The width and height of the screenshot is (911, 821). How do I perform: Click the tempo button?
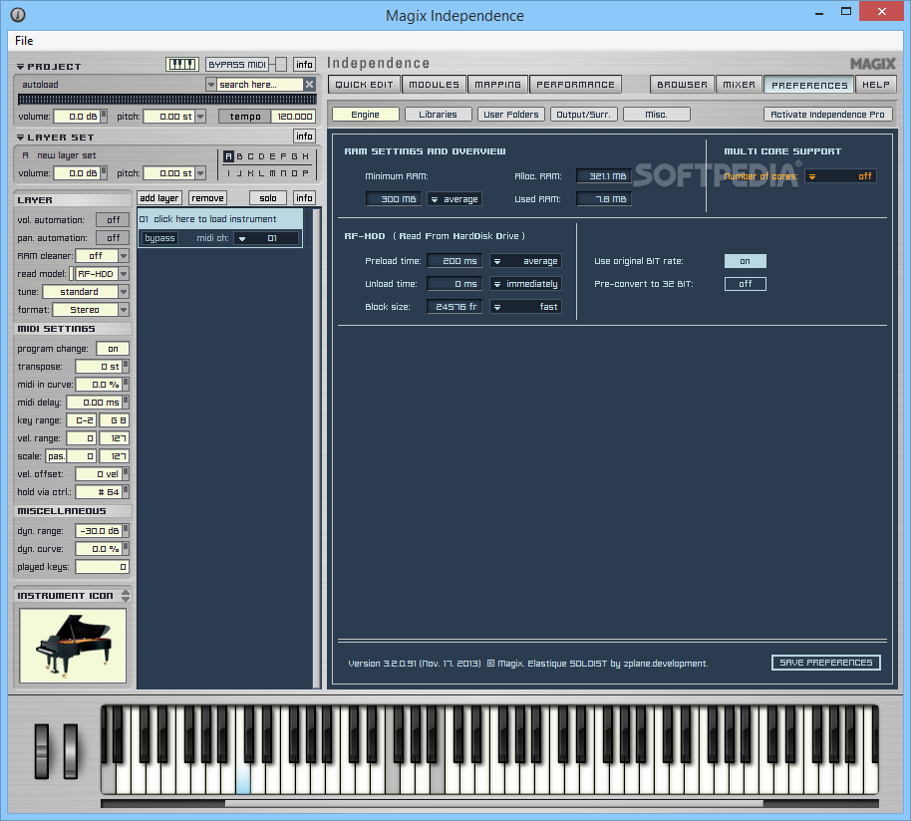pyautogui.click(x=244, y=117)
